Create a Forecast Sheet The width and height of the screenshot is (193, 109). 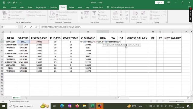click(143, 15)
